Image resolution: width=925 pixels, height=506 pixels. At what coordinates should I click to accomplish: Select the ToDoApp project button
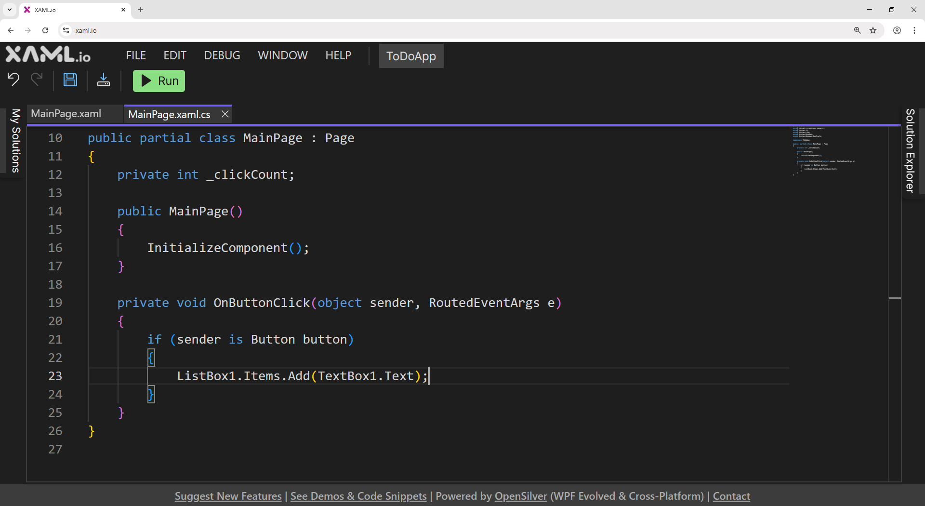coord(411,56)
